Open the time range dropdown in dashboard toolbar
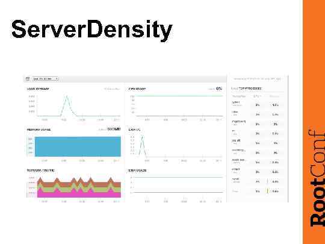Screen dimensions: 325x244 click(46, 79)
